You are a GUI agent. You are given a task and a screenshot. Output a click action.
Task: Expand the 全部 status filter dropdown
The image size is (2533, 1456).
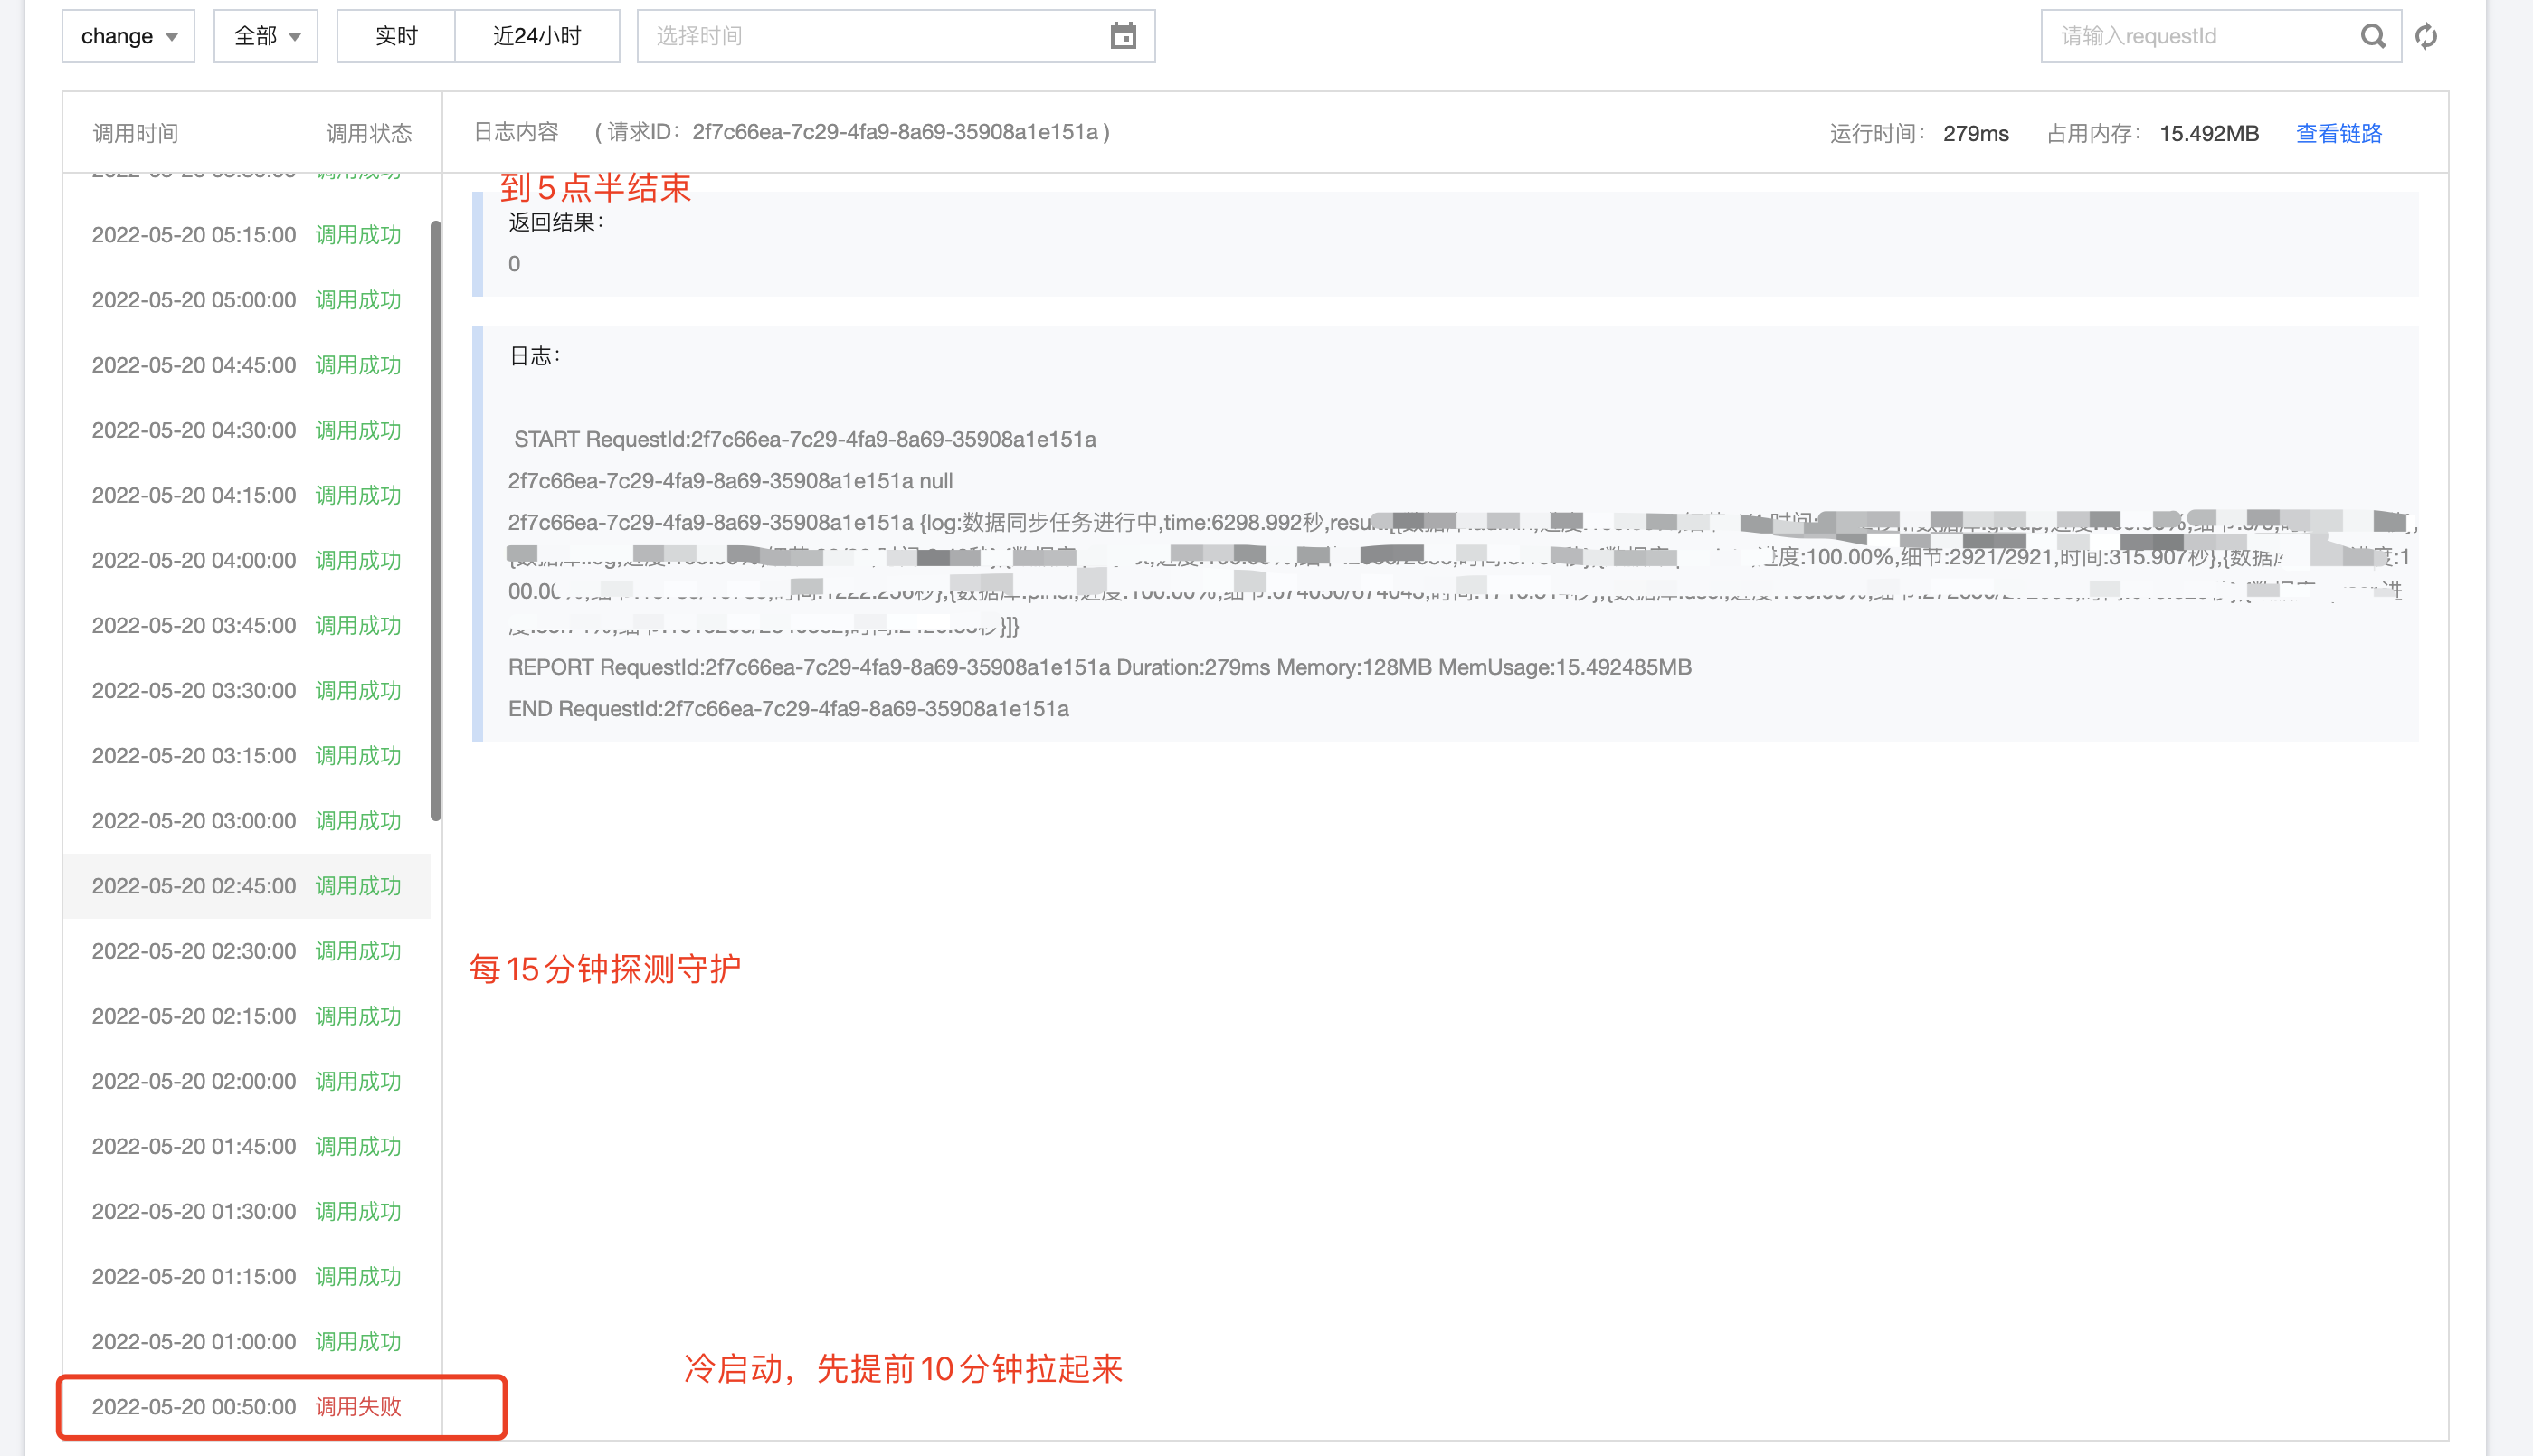(x=265, y=36)
